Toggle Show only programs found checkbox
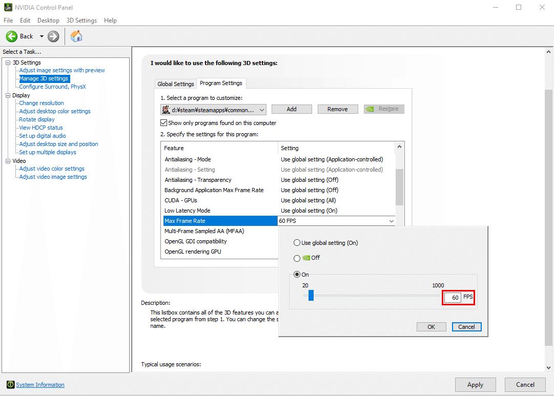Viewport: 554px width, 396px height. pos(163,123)
